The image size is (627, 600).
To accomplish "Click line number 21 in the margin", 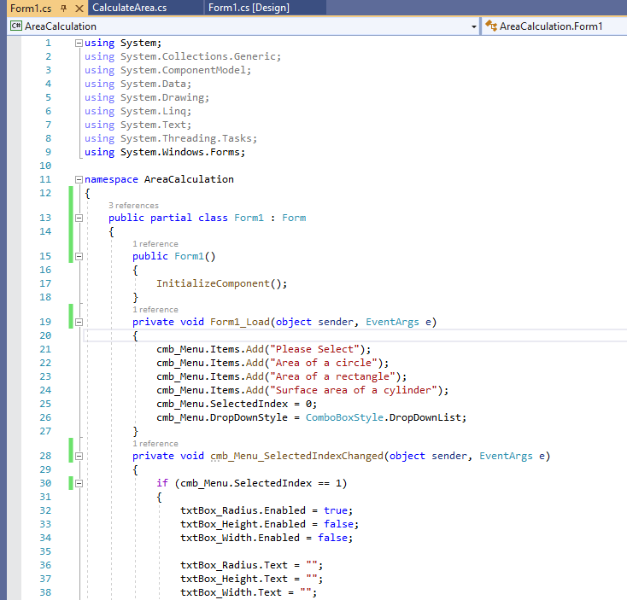I will tap(45, 349).
